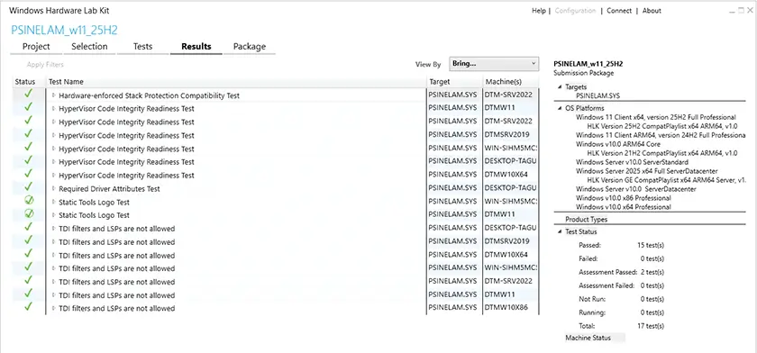
Task: Expand Static Tools Logo Test row for DTMW11
Action: click(x=53, y=215)
